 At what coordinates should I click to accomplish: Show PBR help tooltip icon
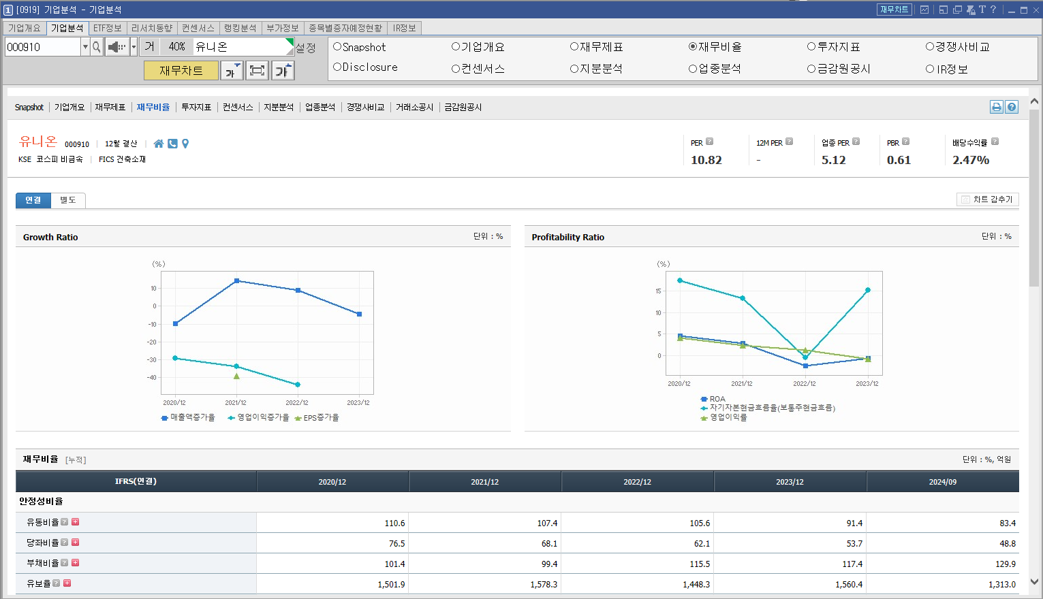click(x=905, y=142)
